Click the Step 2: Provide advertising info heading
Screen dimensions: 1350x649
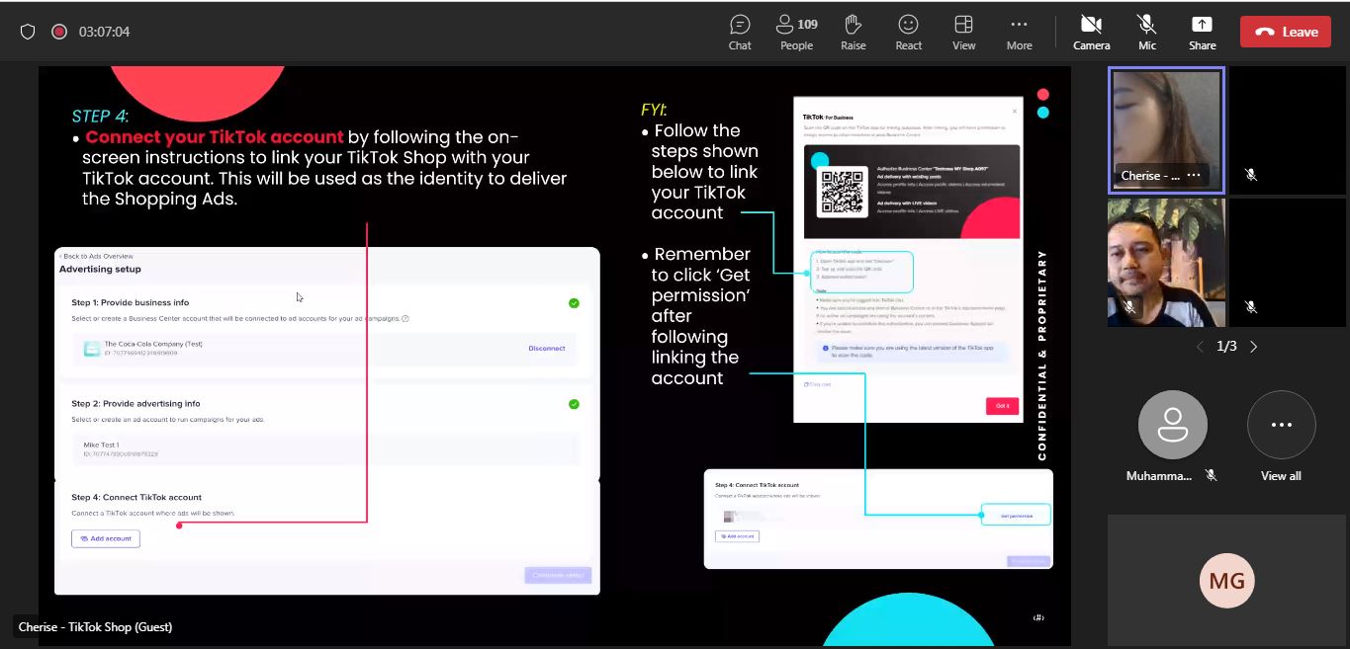click(135, 404)
